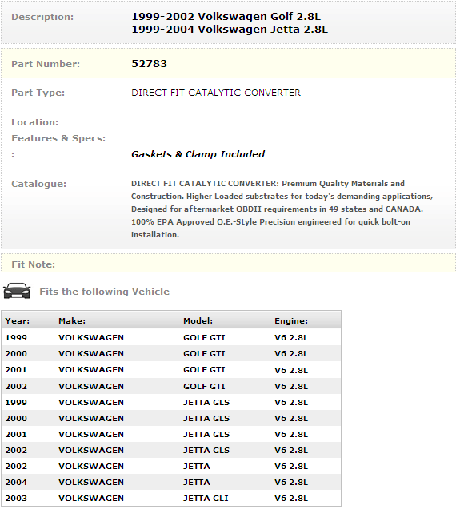Click JETTA GLS in the 1999 row
This screenshot has height=529, width=456.
point(206,403)
